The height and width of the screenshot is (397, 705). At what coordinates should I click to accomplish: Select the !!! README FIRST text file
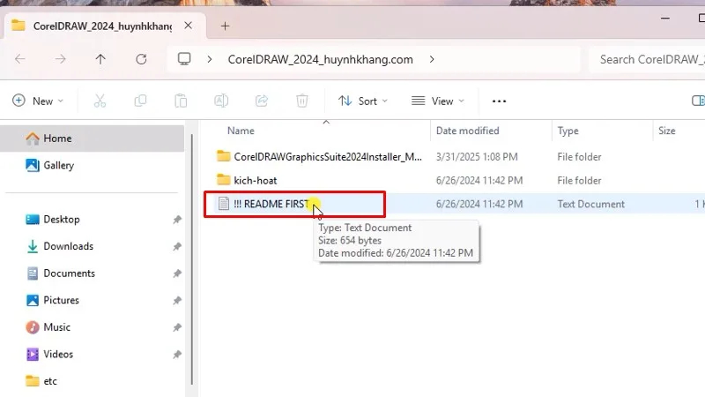click(271, 204)
